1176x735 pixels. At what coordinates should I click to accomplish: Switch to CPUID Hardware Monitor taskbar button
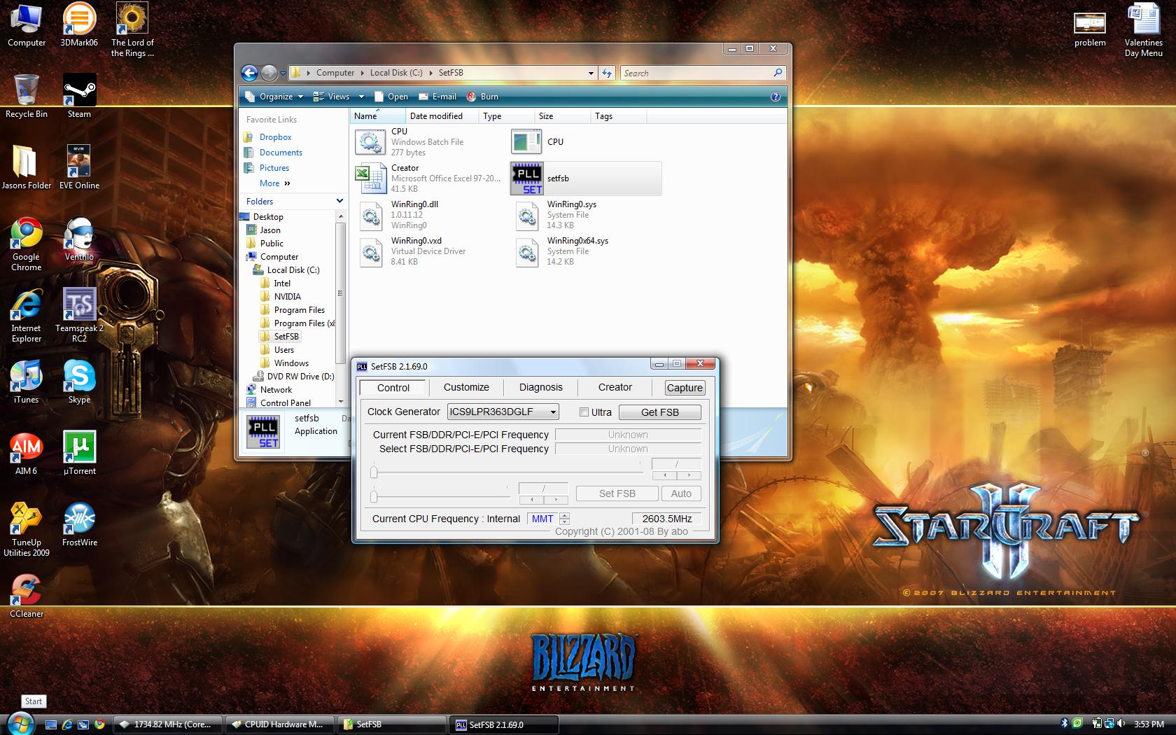(x=279, y=724)
